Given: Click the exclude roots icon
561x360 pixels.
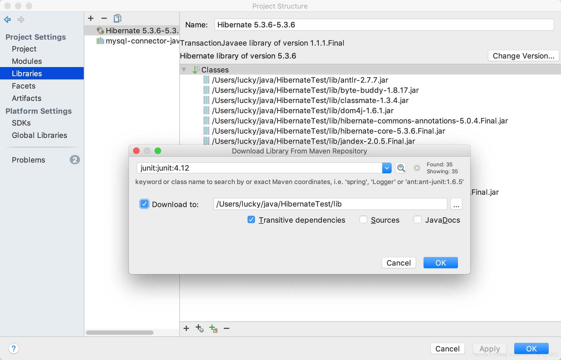Looking at the screenshot, I should (x=213, y=328).
